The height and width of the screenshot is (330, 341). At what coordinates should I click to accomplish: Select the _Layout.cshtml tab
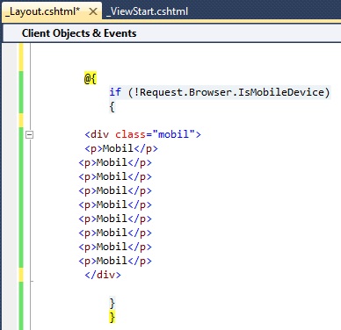tap(43, 11)
